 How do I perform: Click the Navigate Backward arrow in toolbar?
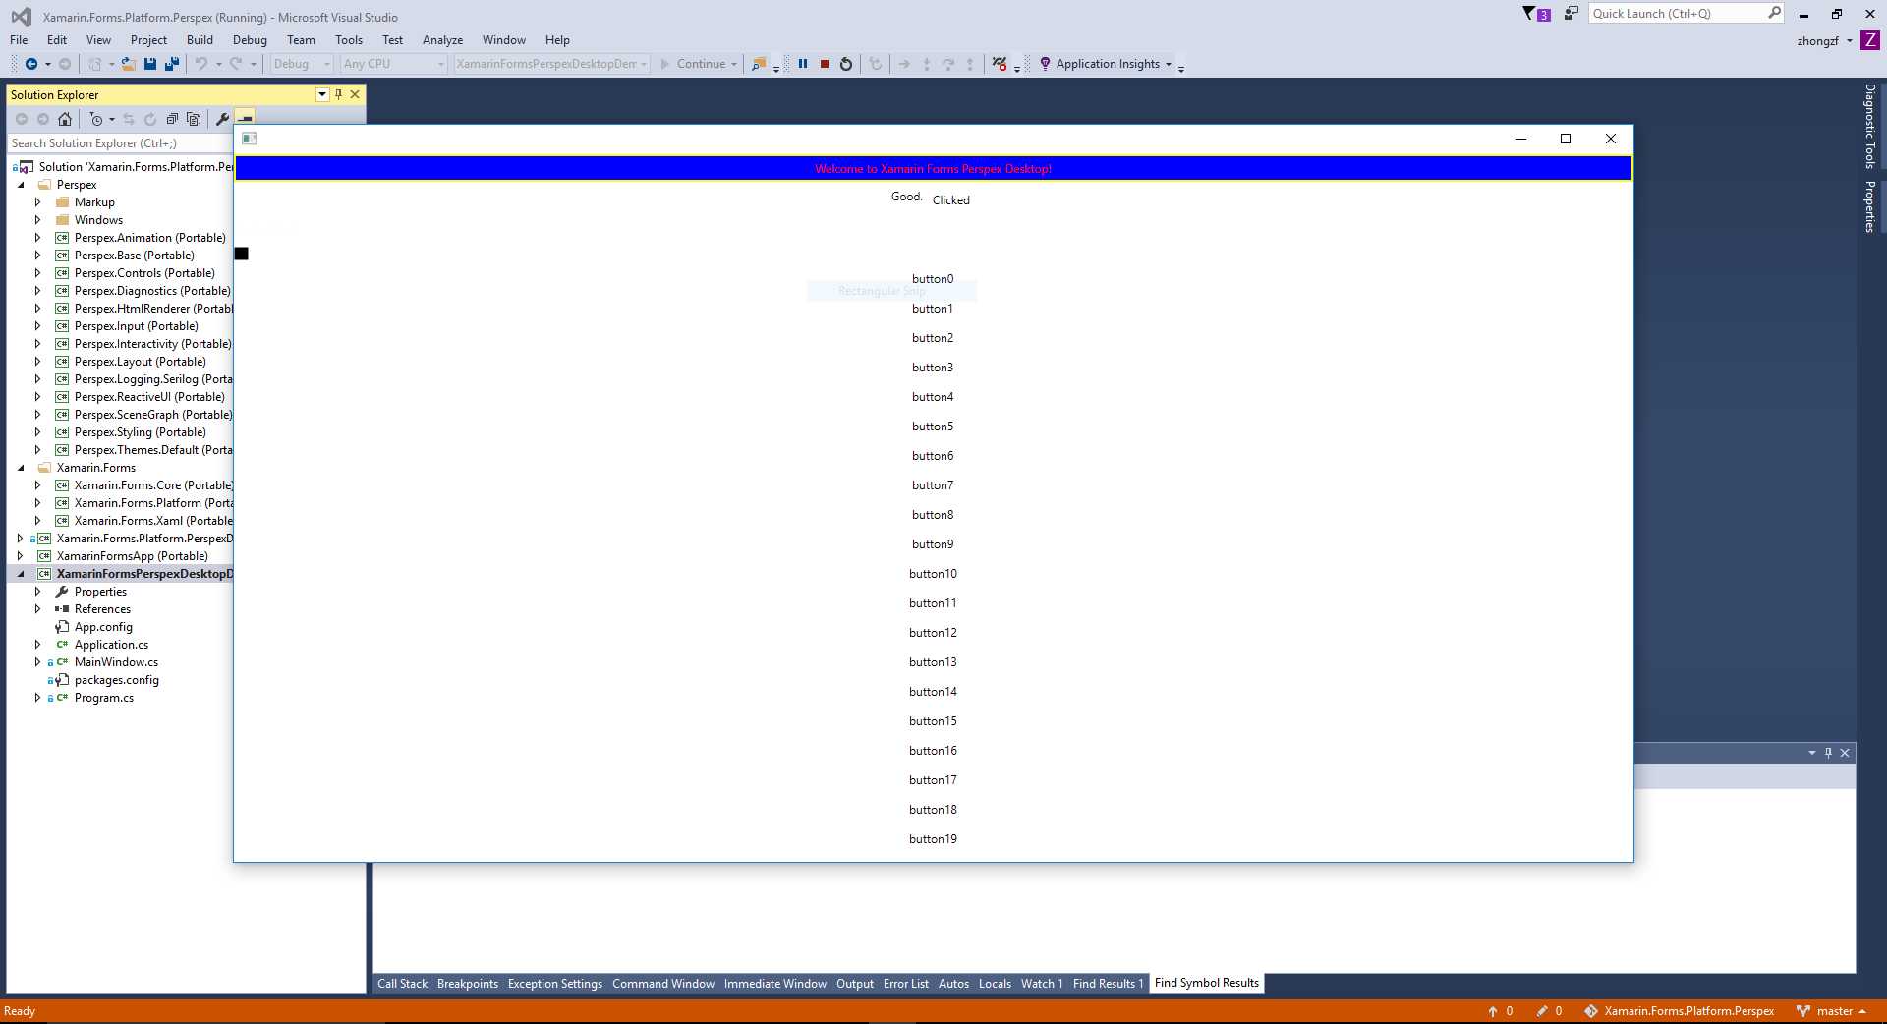point(31,64)
